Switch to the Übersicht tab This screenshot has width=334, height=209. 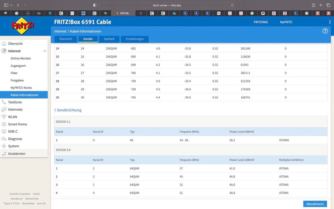coord(66,39)
